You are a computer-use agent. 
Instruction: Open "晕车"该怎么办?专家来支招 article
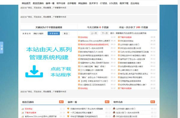[x=94, y=77]
